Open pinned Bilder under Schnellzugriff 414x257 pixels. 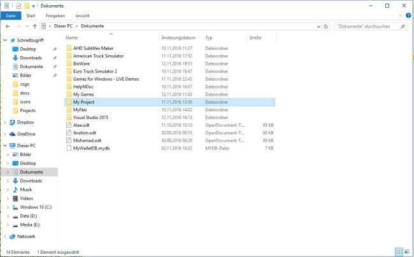(x=25, y=76)
